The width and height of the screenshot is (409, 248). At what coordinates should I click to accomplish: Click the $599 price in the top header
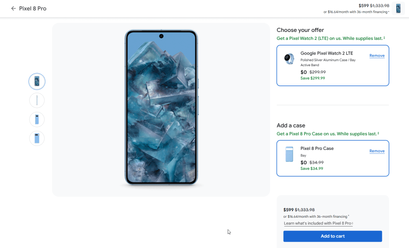click(363, 6)
